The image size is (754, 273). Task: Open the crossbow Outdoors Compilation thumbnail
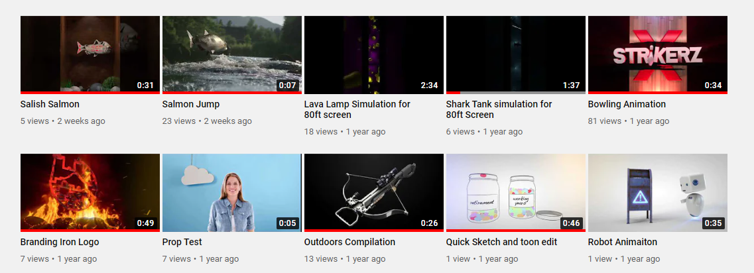click(373, 193)
